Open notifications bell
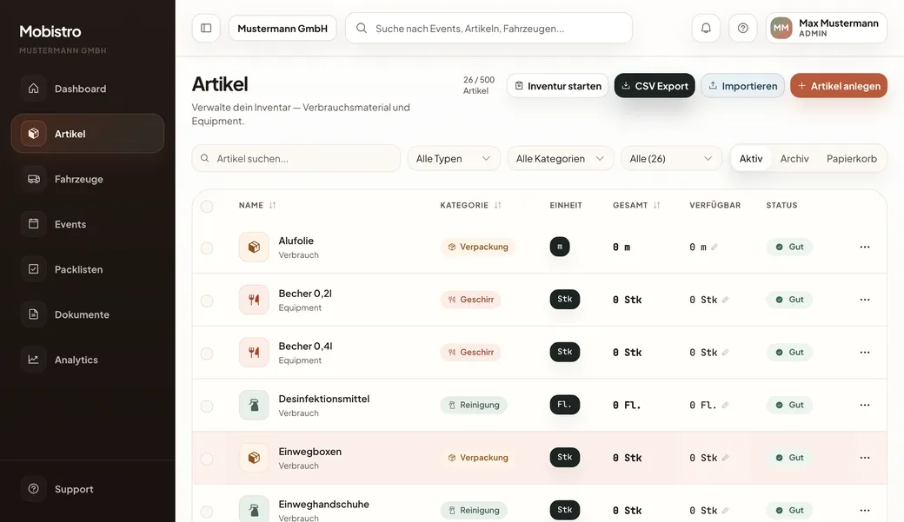This screenshot has width=904, height=522. pos(706,29)
